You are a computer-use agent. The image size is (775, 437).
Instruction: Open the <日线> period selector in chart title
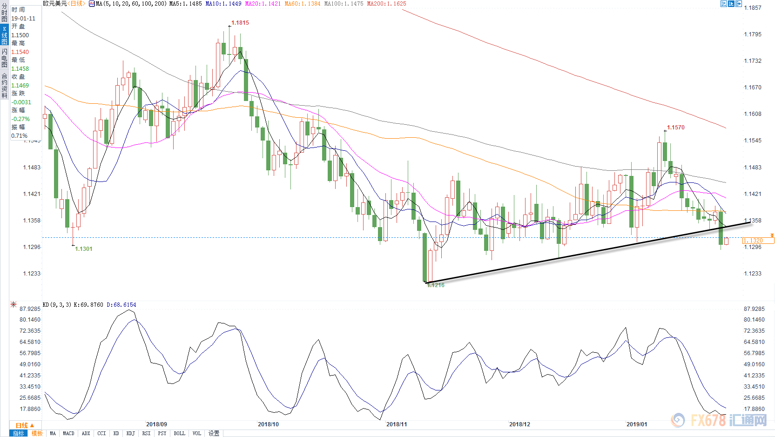(x=76, y=4)
